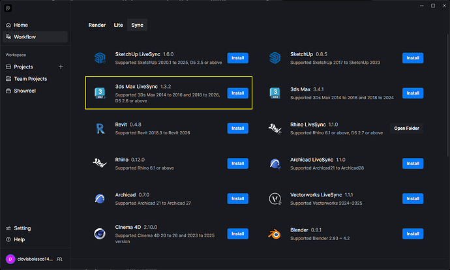Click the 'Cinema 4D' title text
450x270 pixels.
128,227
